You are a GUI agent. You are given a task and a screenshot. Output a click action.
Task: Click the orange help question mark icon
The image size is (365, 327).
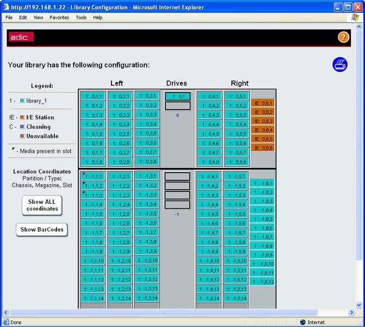[x=343, y=37]
